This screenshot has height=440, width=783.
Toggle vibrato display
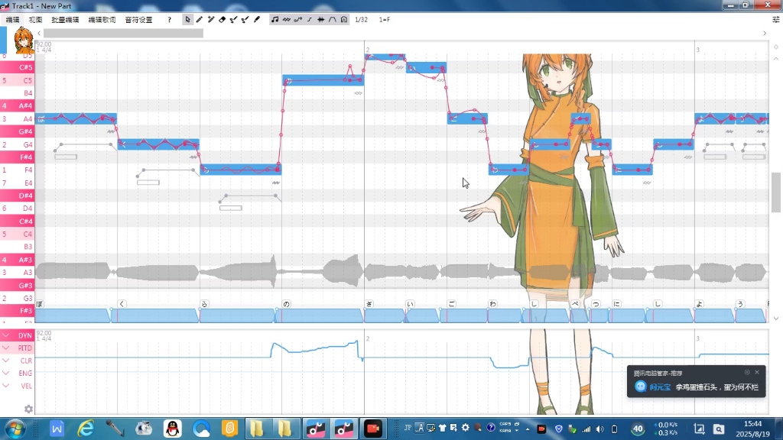(x=286, y=19)
